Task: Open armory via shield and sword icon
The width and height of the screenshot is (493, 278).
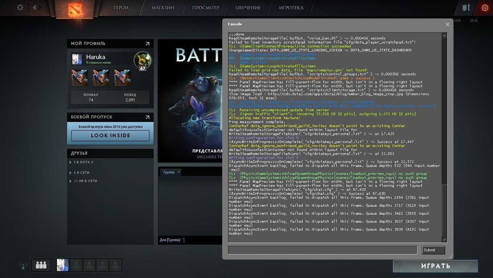Action: click(466, 8)
